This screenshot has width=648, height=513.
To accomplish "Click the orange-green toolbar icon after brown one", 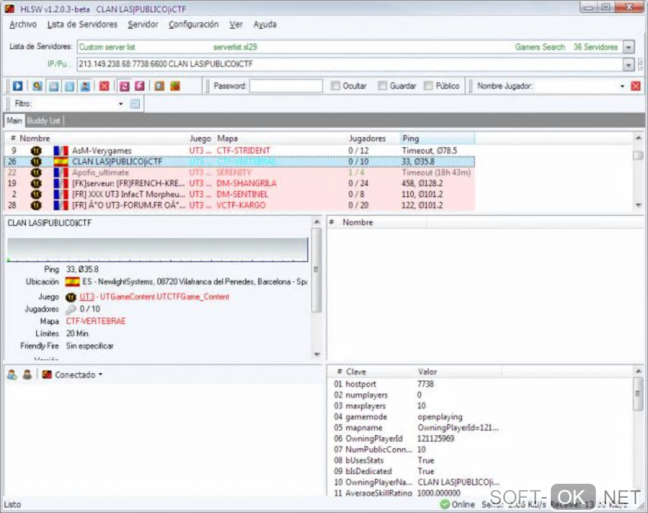I will (175, 86).
